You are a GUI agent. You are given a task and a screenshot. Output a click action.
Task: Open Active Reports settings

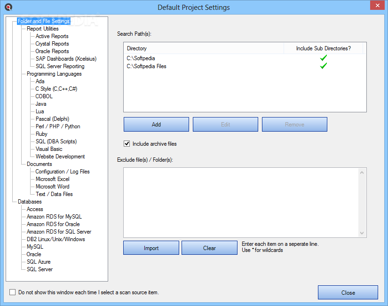point(52,36)
